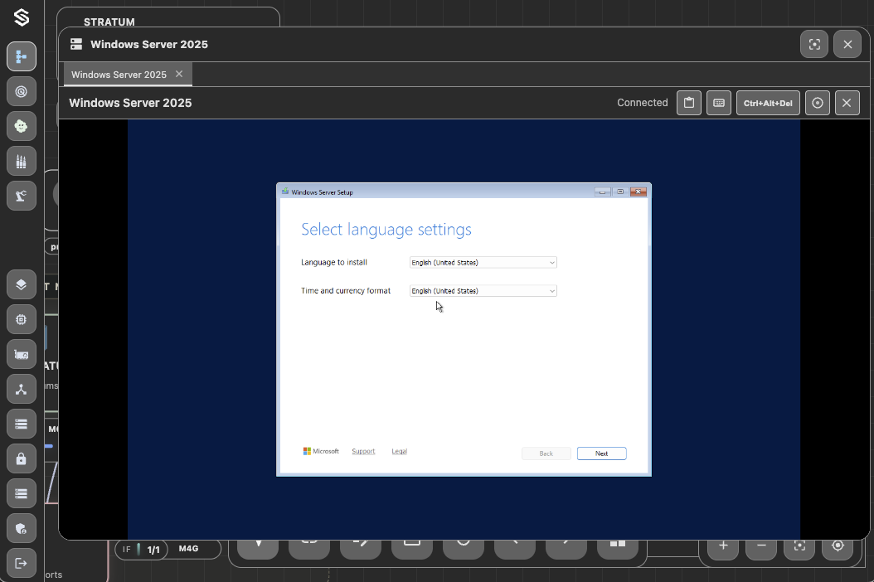Open the Legal link in Setup
This screenshot has height=582, width=874.
(399, 451)
